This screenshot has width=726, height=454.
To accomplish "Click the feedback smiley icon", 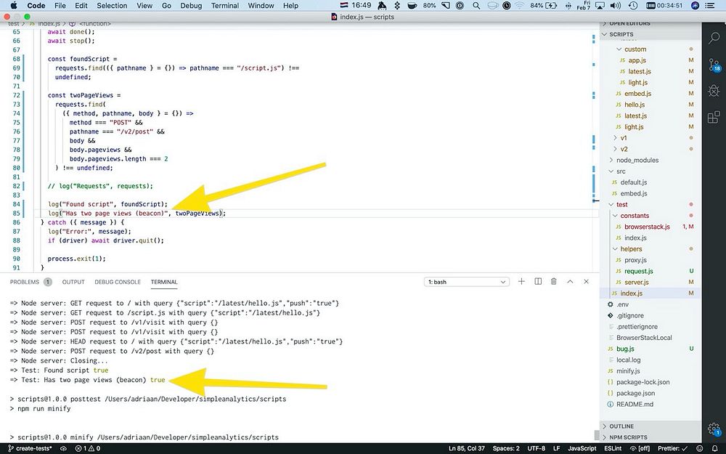I will [x=700, y=448].
